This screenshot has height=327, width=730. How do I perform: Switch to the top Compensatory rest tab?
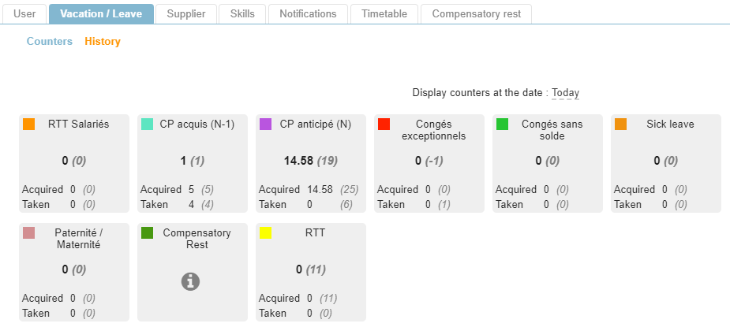476,14
